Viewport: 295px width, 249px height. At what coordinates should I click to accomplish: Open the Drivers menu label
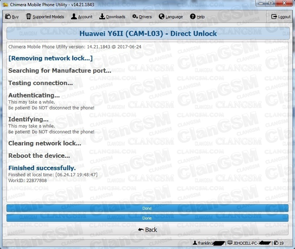(145, 17)
